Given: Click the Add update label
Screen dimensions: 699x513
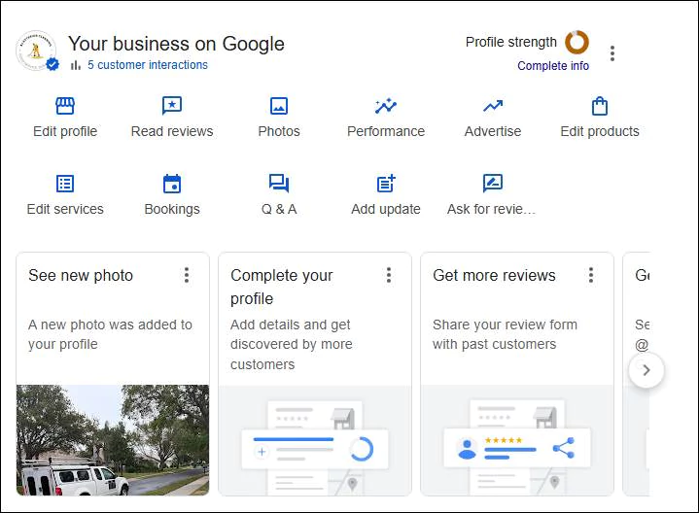Looking at the screenshot, I should coord(386,209).
